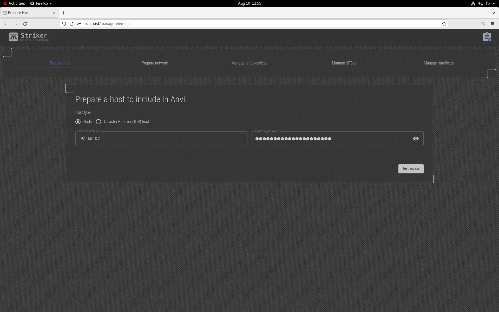Click the browser forward arrow
This screenshot has width=499, height=312.
point(16,24)
